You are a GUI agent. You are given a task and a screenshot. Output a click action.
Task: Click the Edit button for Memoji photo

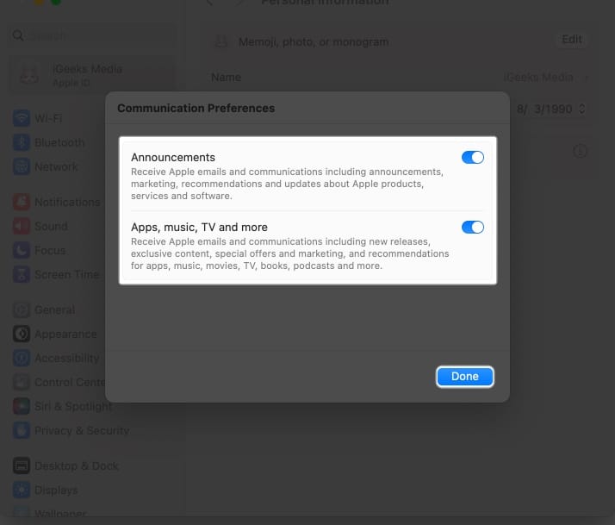click(x=571, y=40)
